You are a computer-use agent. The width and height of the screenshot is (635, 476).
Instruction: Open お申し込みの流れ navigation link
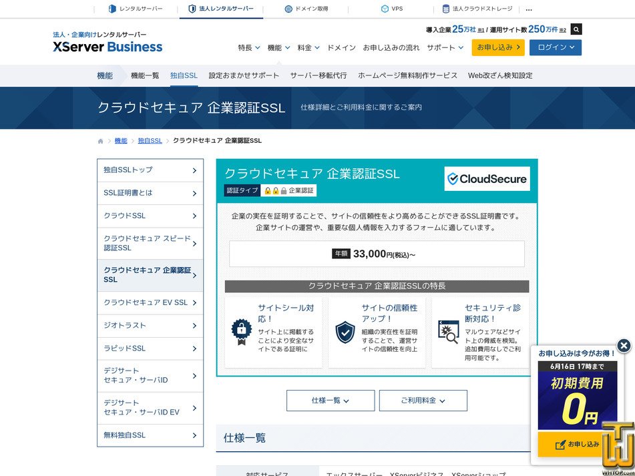tap(391, 48)
